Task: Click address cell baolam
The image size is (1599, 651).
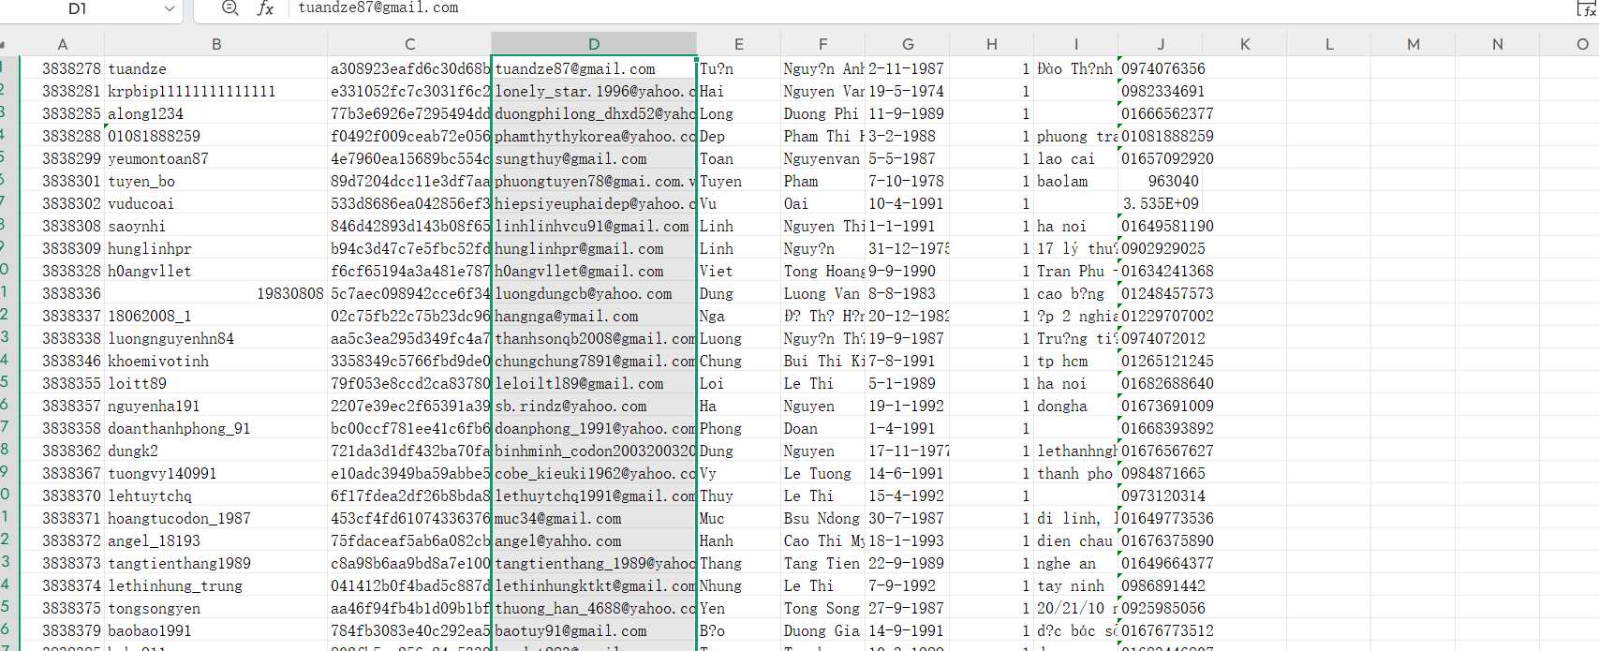Action: [x=1075, y=181]
